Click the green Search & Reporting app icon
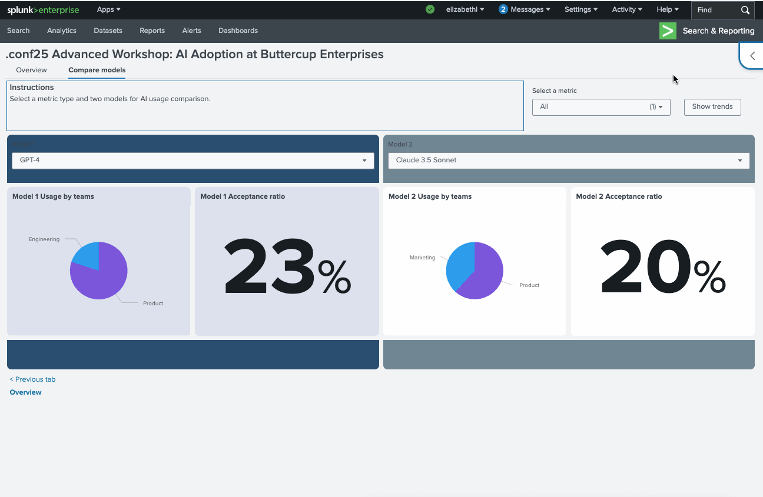Image resolution: width=763 pixels, height=497 pixels. click(x=668, y=31)
